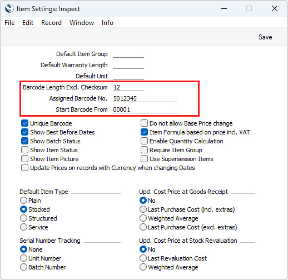Enable the Require Item Group checkbox

(144, 150)
